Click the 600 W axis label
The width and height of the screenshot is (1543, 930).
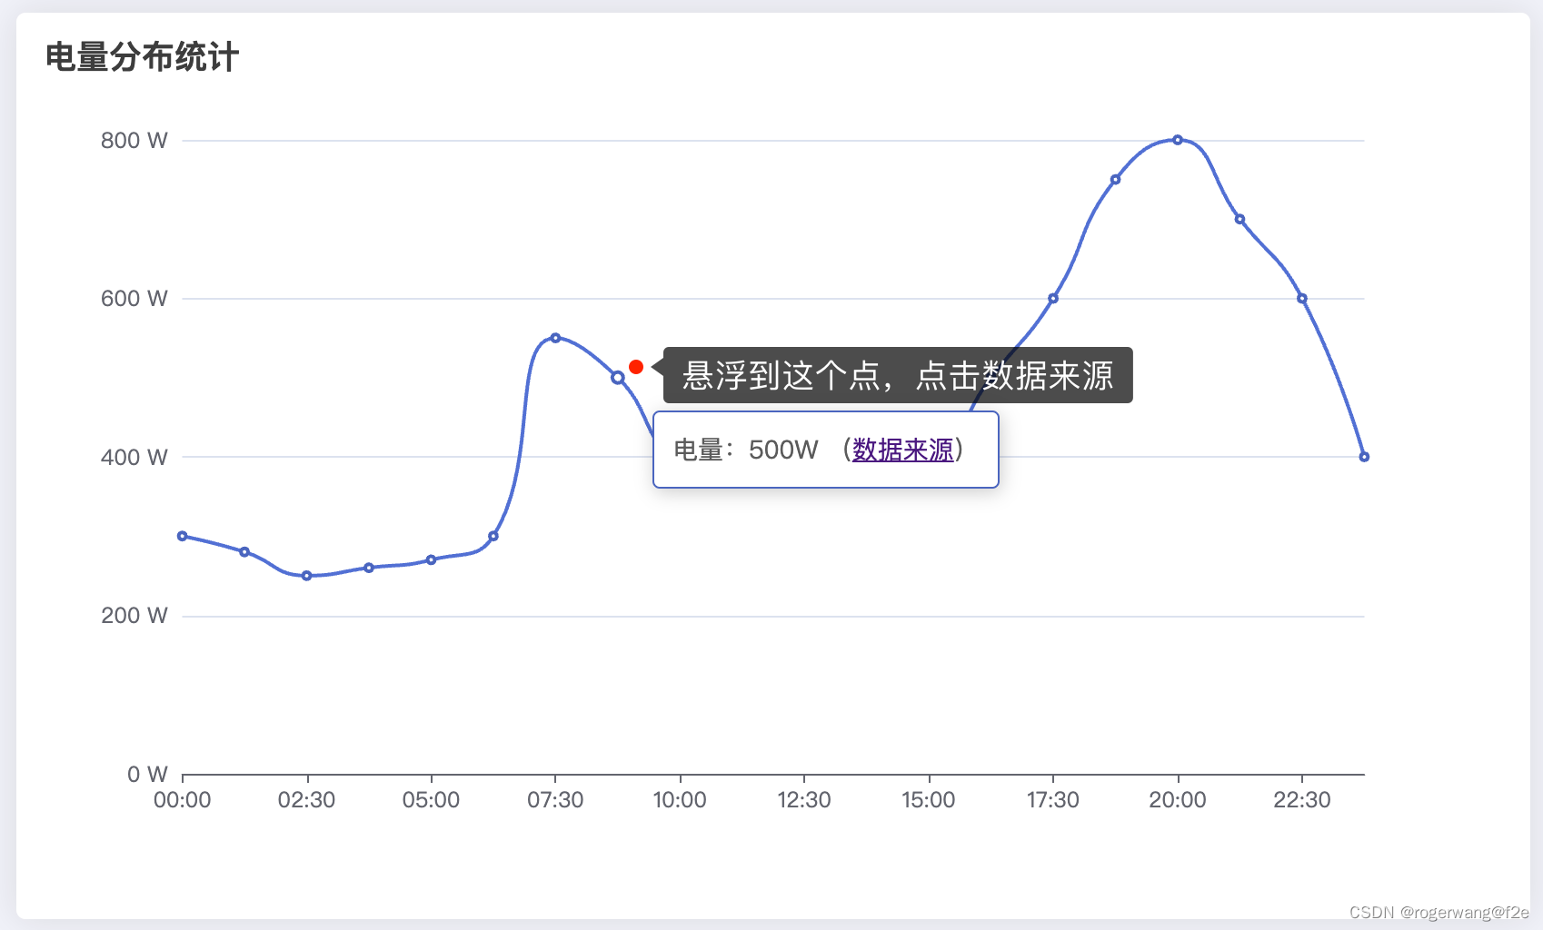click(134, 299)
